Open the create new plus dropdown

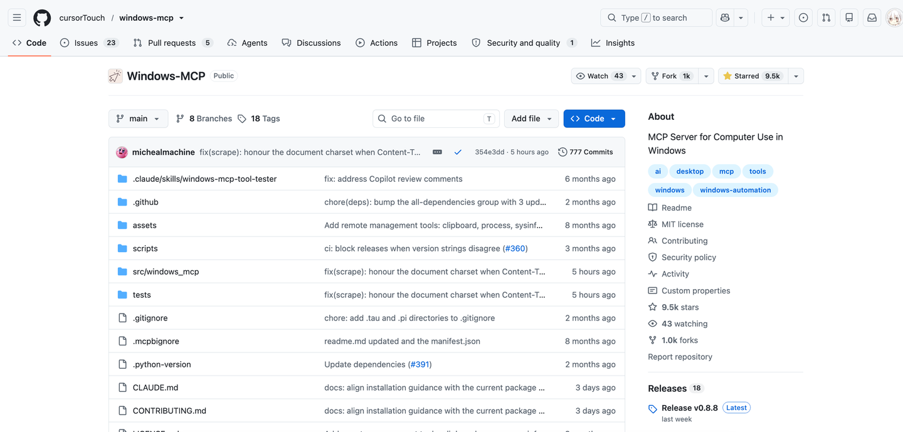[776, 18]
